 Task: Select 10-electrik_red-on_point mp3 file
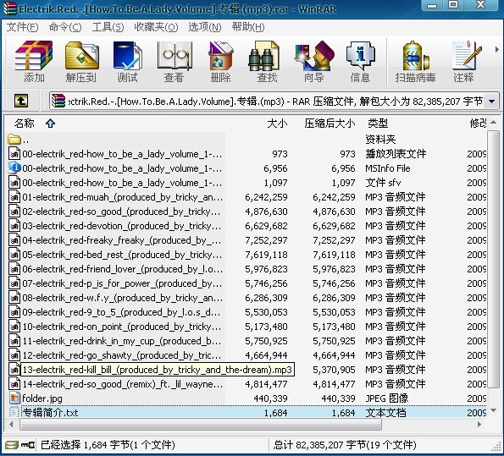[121, 327]
